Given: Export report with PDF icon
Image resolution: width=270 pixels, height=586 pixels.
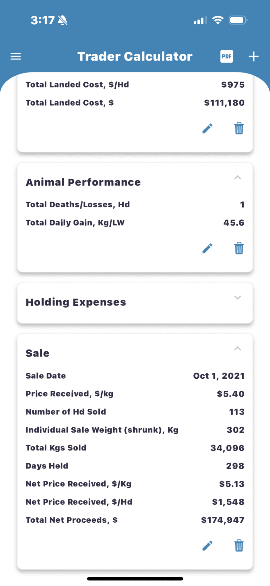Looking at the screenshot, I should (x=227, y=56).
